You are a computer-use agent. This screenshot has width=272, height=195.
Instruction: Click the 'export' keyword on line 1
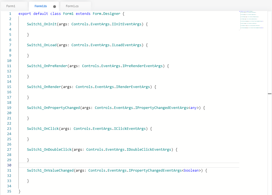(x=25, y=14)
